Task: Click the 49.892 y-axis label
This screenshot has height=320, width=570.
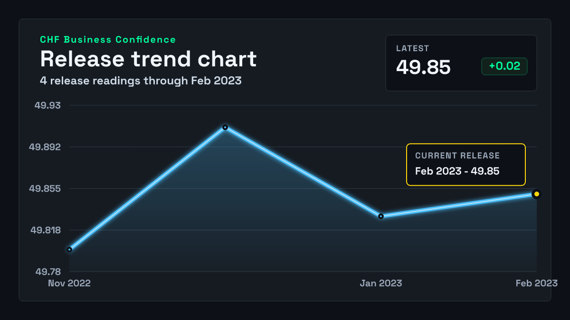Action: pyautogui.click(x=45, y=147)
